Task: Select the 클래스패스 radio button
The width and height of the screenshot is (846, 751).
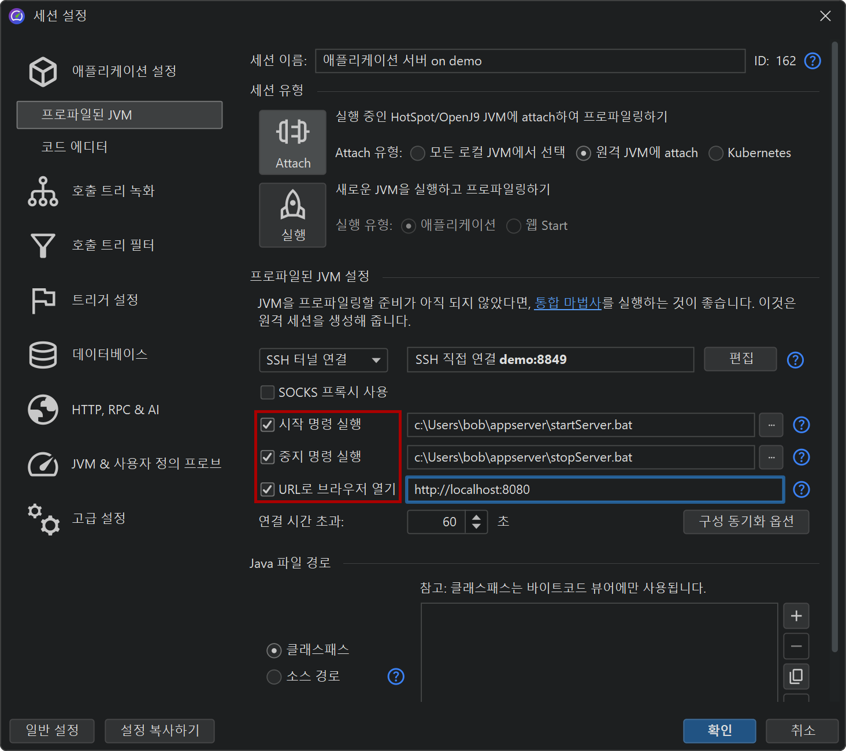Action: [x=274, y=650]
